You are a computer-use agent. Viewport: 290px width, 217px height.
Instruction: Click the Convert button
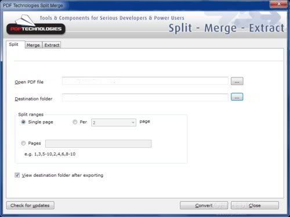point(204,205)
